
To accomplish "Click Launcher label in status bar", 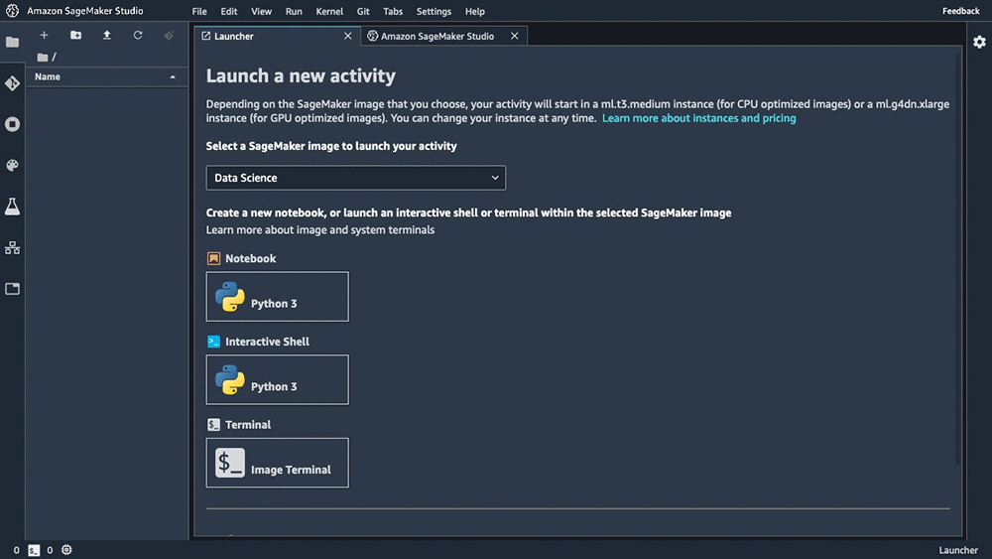I will (x=958, y=550).
